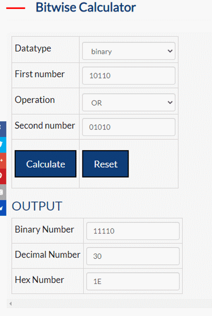
Task: Click the Operation label text
Action: pyautogui.click(x=35, y=100)
